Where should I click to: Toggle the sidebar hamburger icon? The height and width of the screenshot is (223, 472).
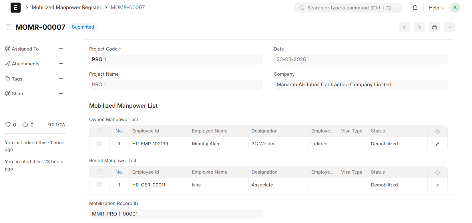8,27
